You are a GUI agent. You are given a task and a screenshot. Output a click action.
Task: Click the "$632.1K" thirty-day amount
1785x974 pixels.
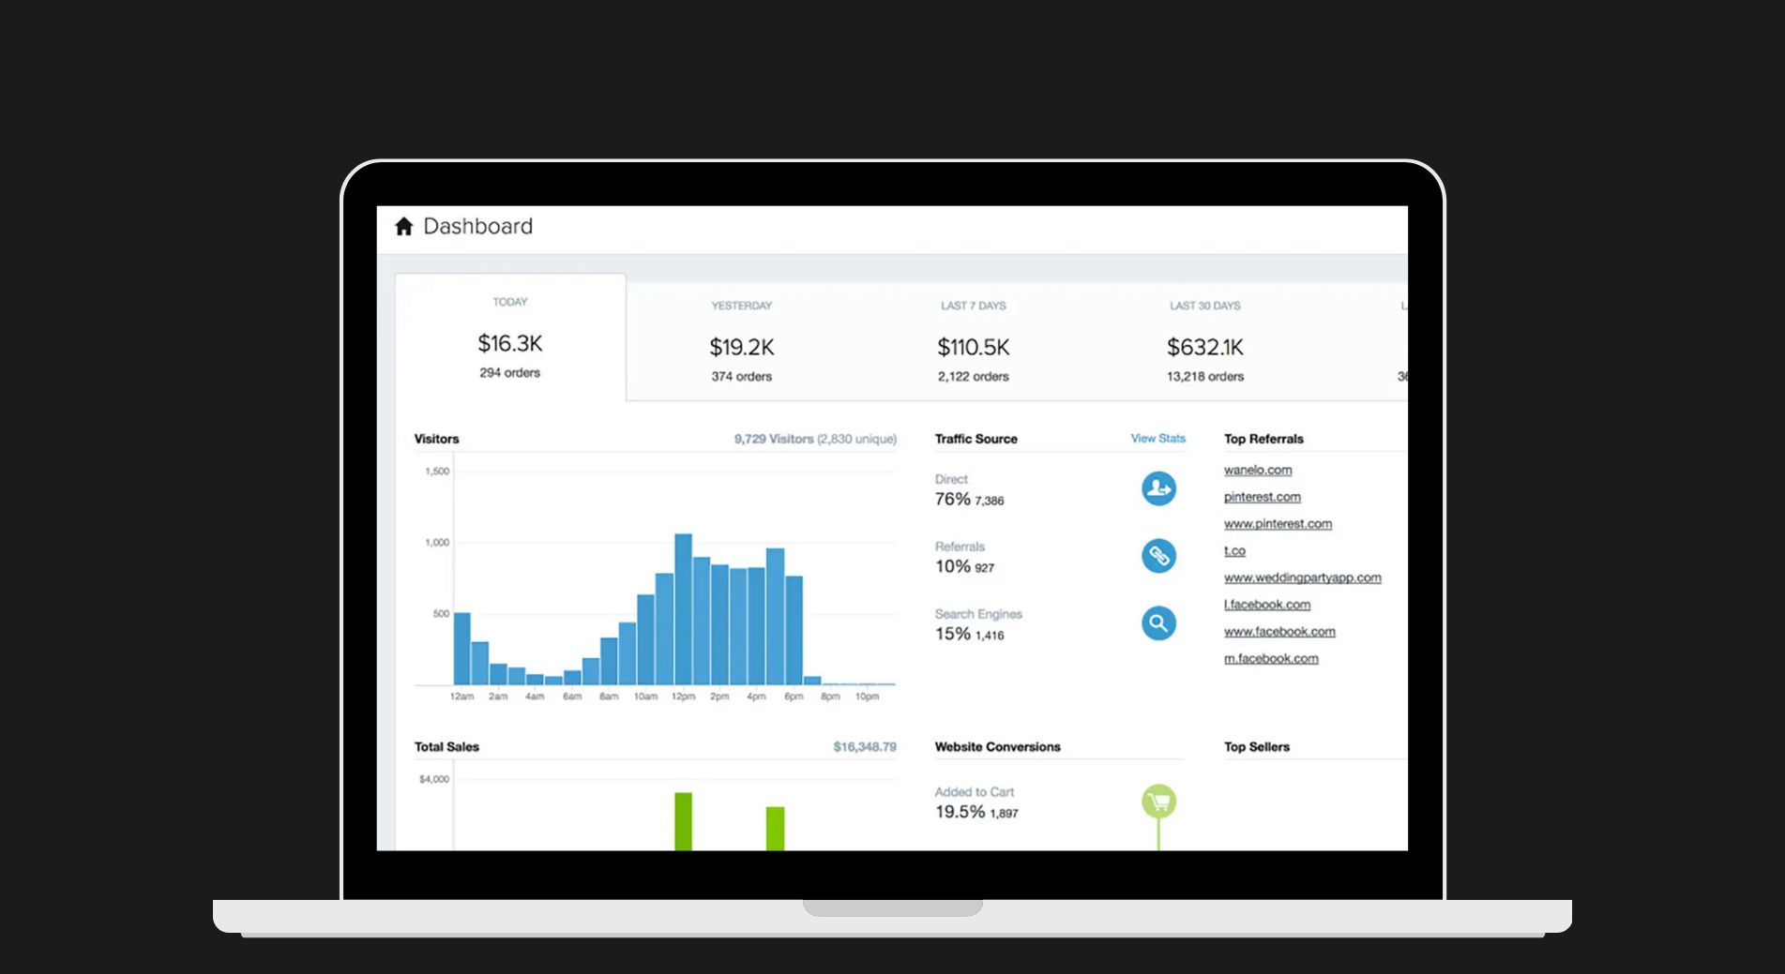pos(1205,347)
